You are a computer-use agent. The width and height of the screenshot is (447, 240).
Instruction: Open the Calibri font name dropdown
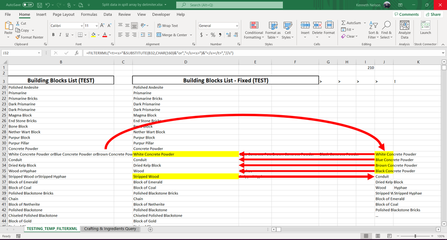coord(81,25)
